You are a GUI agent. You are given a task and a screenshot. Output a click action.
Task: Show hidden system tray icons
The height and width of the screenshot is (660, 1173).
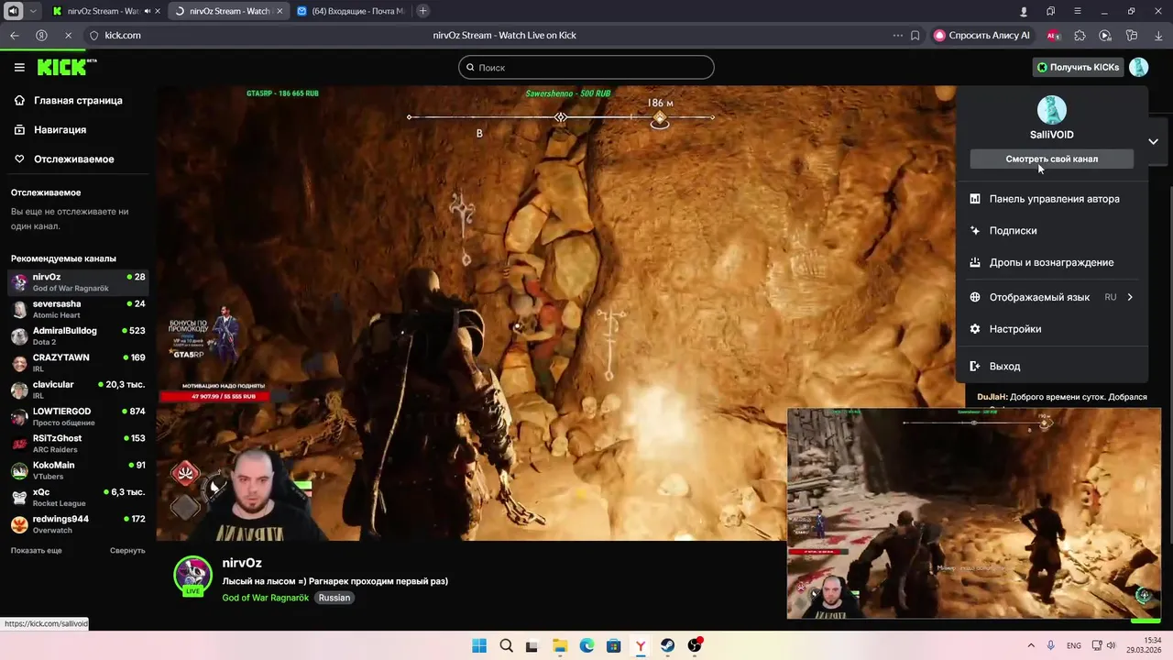(x=1031, y=645)
